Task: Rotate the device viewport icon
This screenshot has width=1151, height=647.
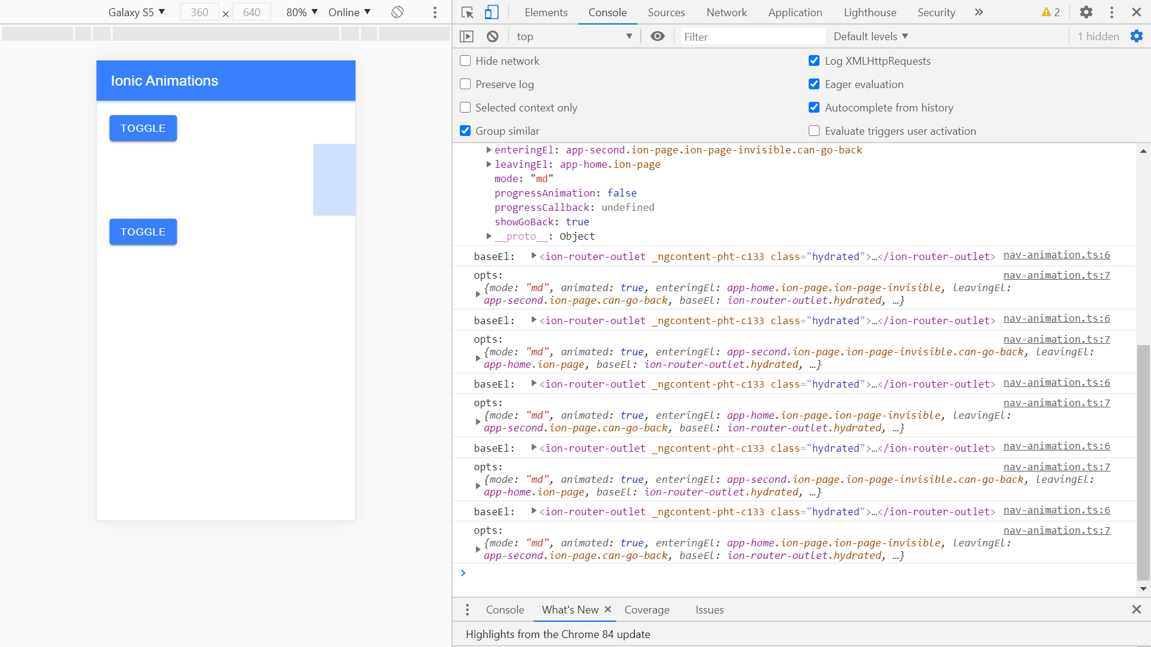Action: coord(397,12)
